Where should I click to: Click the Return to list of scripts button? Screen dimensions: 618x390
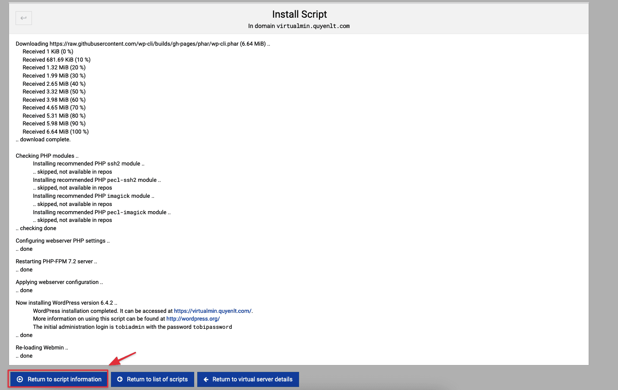click(x=152, y=379)
